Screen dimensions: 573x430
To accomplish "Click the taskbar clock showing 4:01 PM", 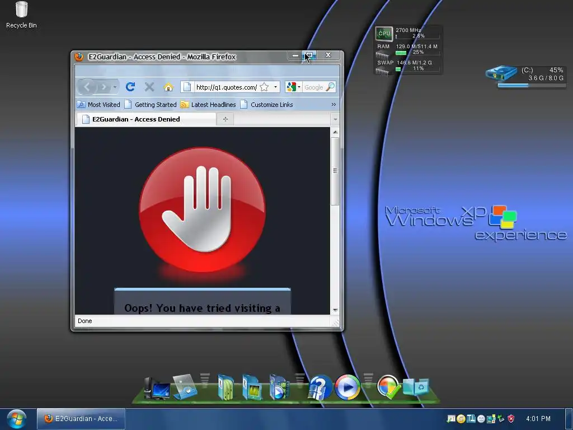I will [x=538, y=419].
